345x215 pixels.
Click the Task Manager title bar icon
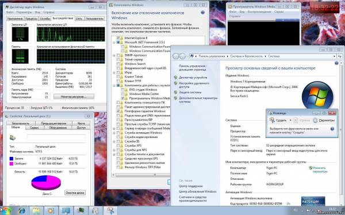[x=7, y=7]
